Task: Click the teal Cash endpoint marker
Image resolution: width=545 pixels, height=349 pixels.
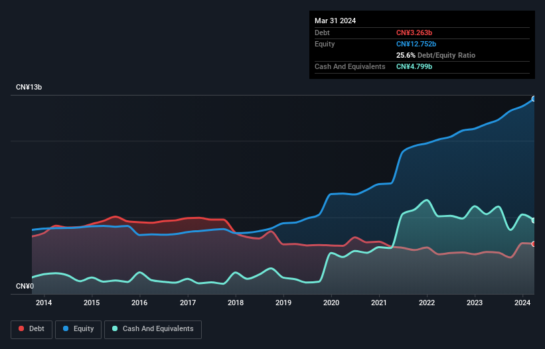Action: click(x=534, y=220)
